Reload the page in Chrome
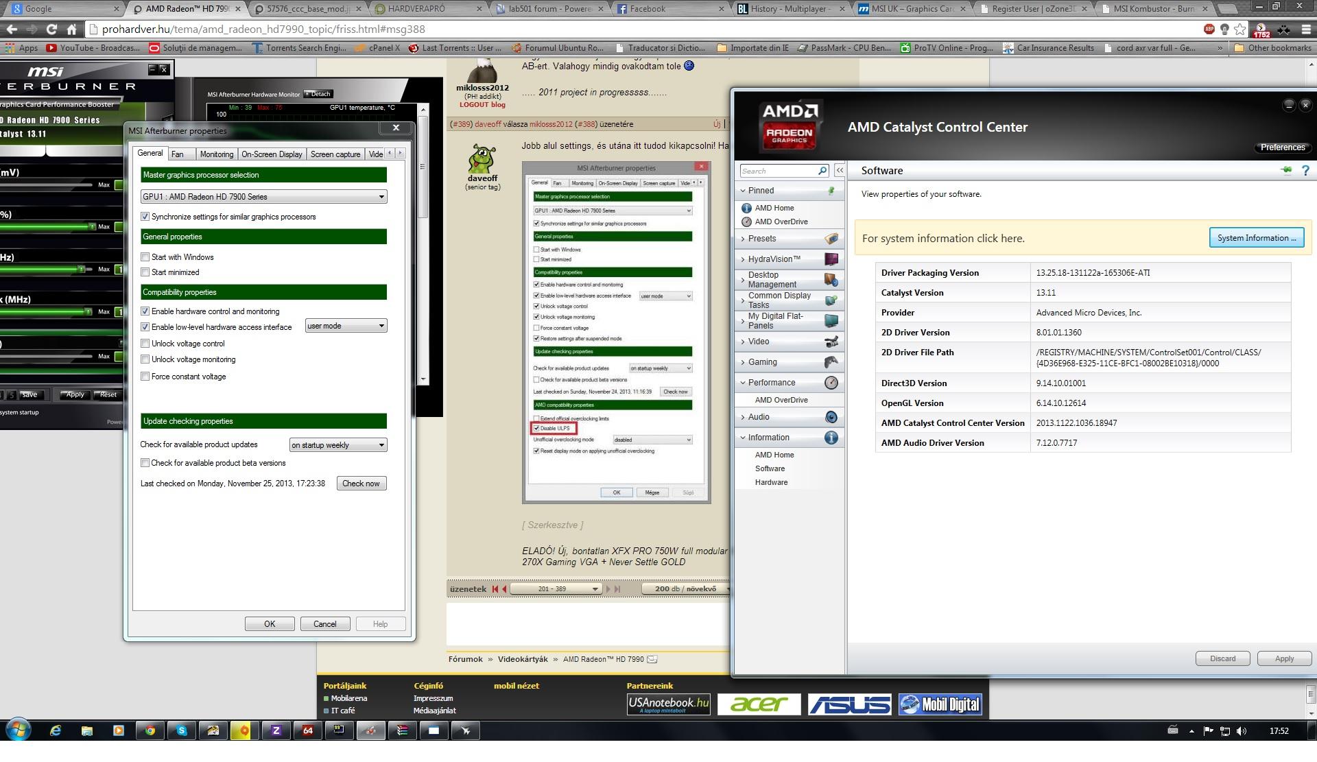 pos(51,29)
